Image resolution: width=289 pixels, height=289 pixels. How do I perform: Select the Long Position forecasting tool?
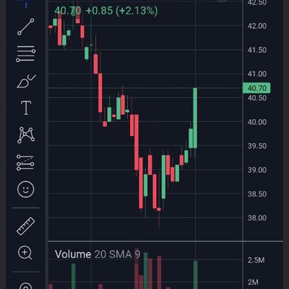(26, 163)
